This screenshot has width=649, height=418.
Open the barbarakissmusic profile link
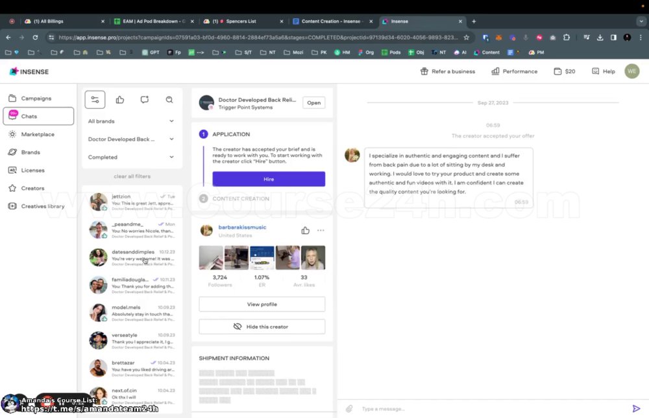(242, 227)
